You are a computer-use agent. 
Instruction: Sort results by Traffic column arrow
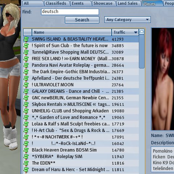tap(136, 32)
